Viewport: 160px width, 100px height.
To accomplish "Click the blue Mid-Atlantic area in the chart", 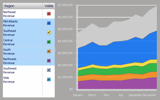I will pos(117,53).
